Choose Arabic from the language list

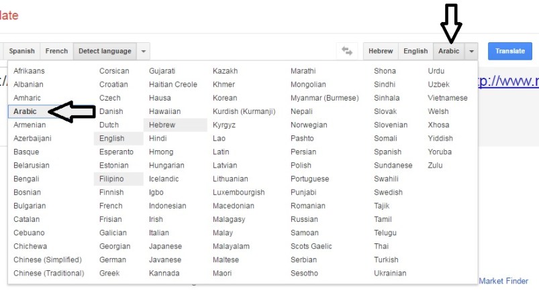click(26, 111)
